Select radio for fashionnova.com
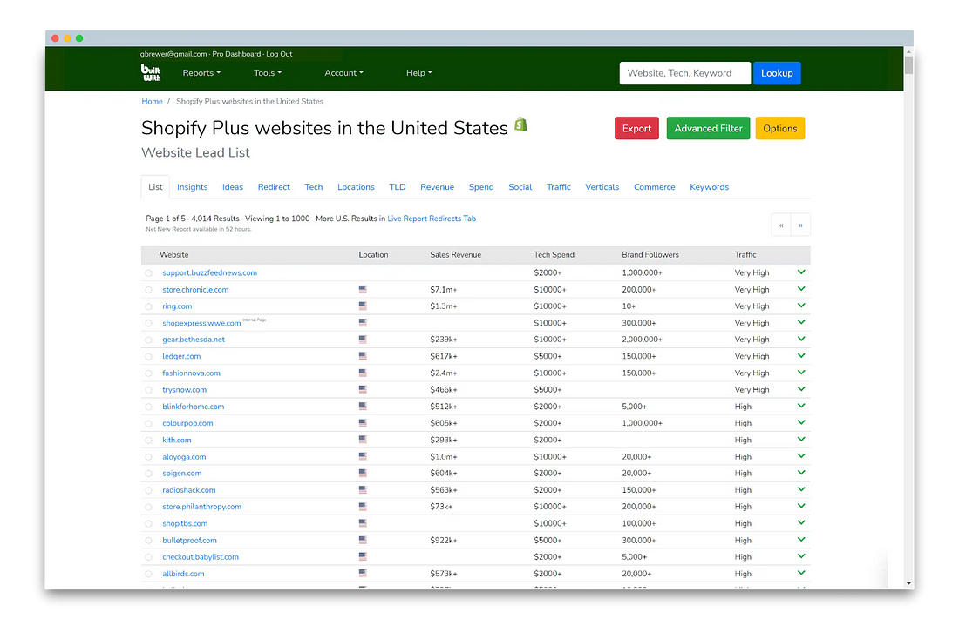 [148, 373]
